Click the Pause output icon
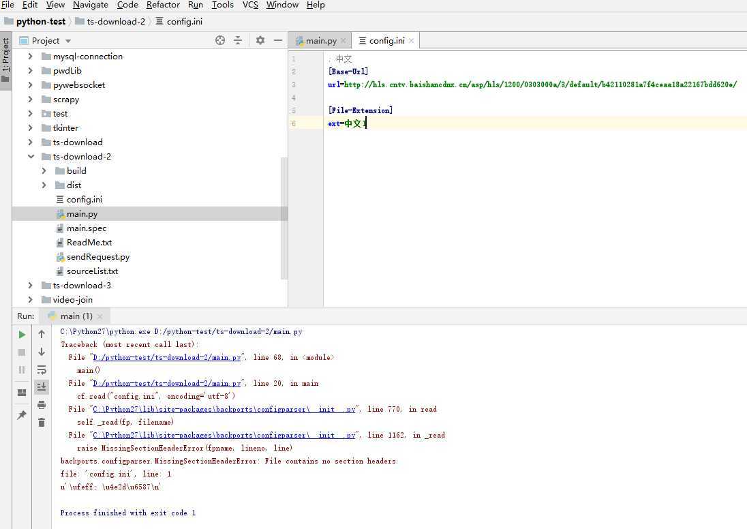Image resolution: width=747 pixels, height=529 pixels. pyautogui.click(x=22, y=370)
